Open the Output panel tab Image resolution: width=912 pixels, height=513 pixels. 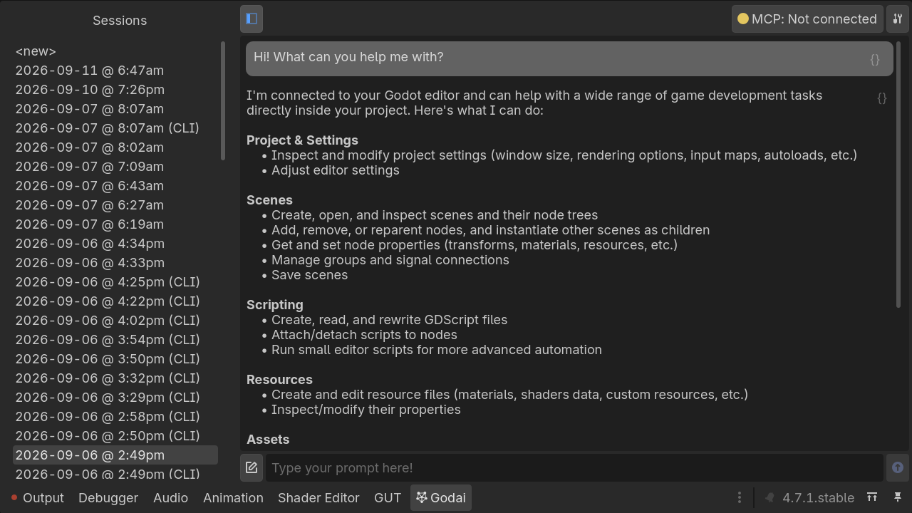pos(37,498)
